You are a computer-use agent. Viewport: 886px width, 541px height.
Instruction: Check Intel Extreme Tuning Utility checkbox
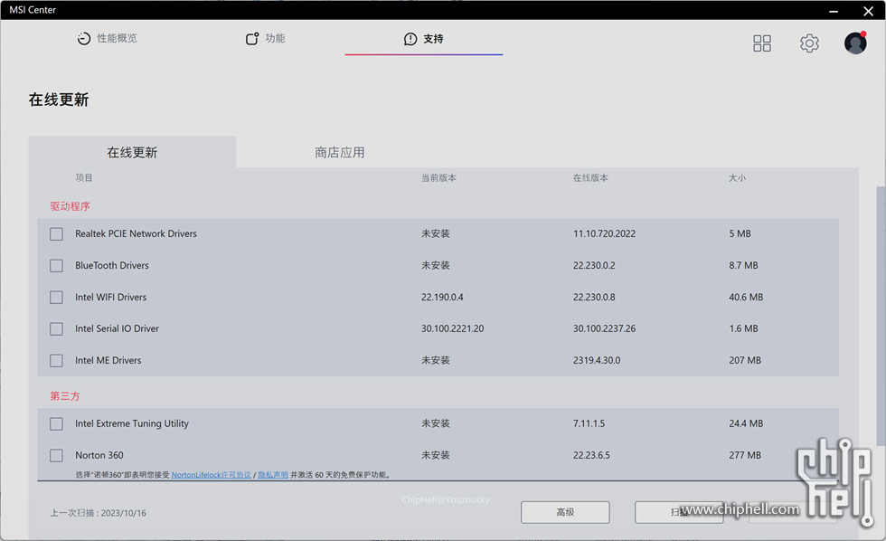[x=56, y=423]
